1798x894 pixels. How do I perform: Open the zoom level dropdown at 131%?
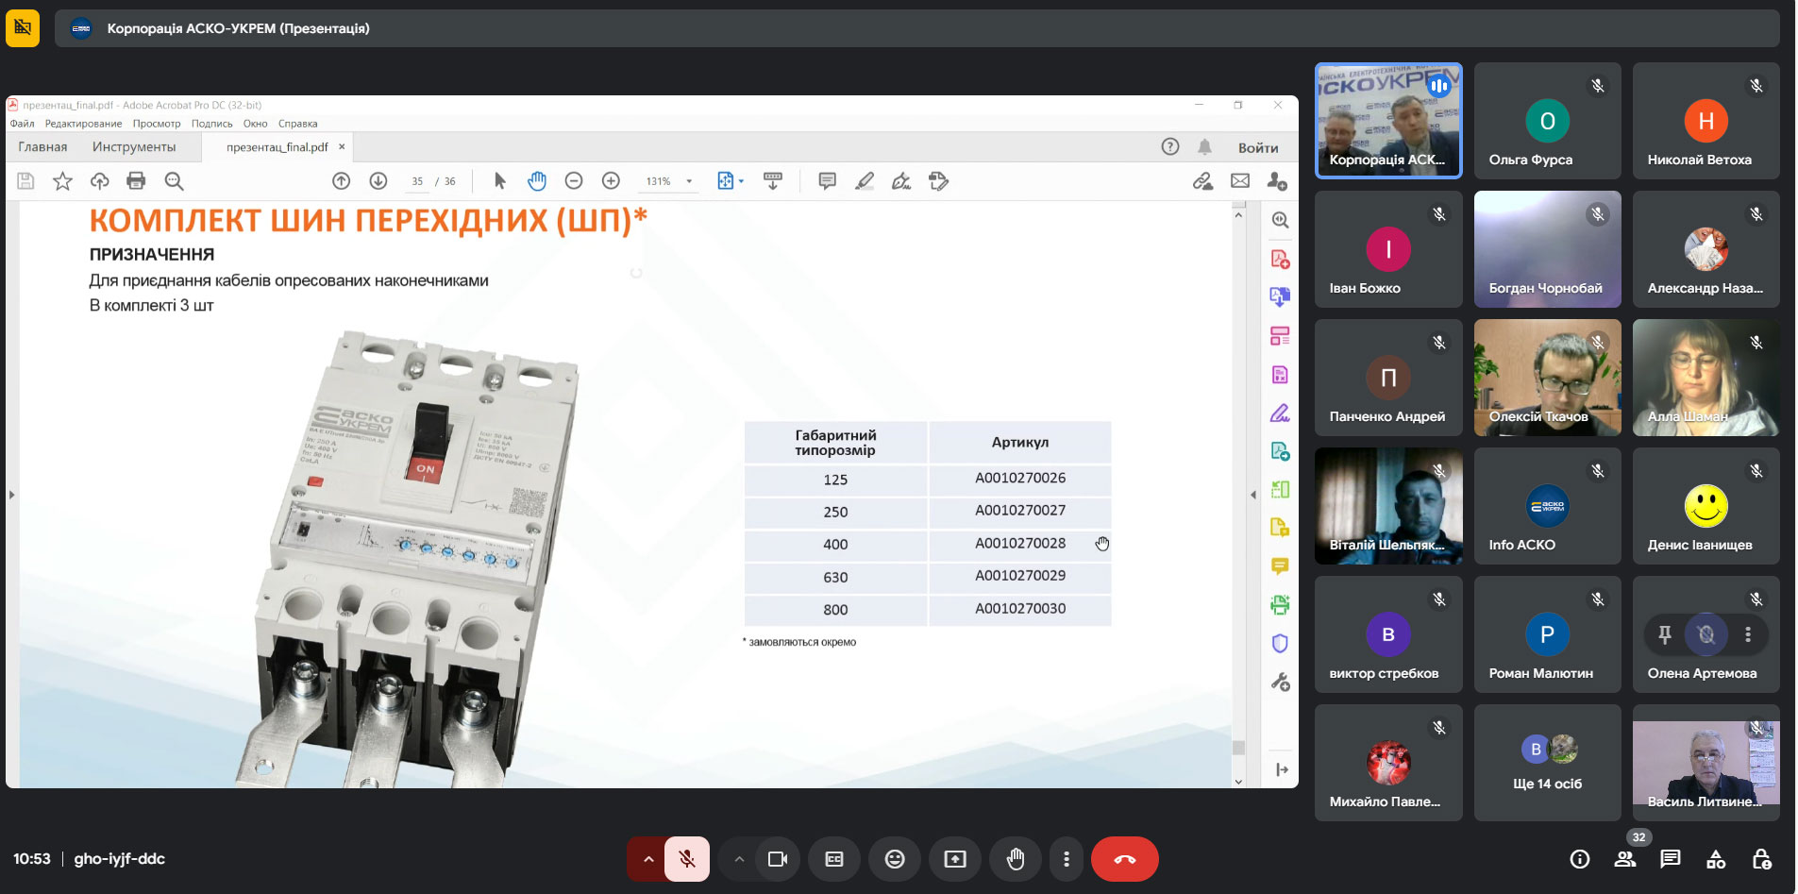click(689, 181)
